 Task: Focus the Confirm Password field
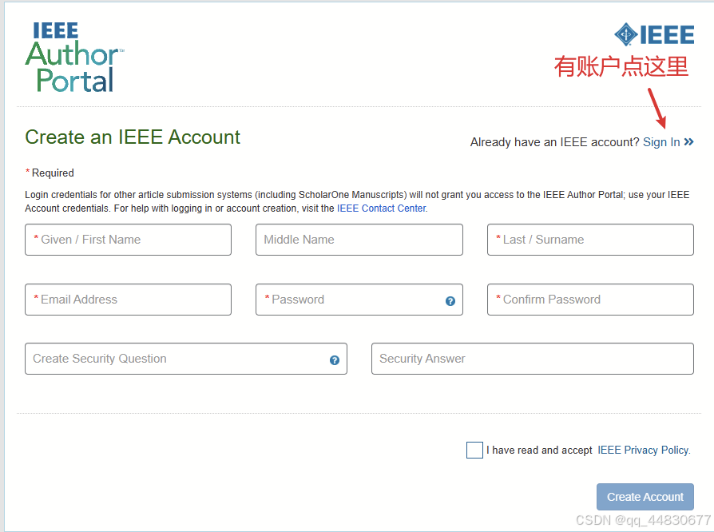[590, 300]
